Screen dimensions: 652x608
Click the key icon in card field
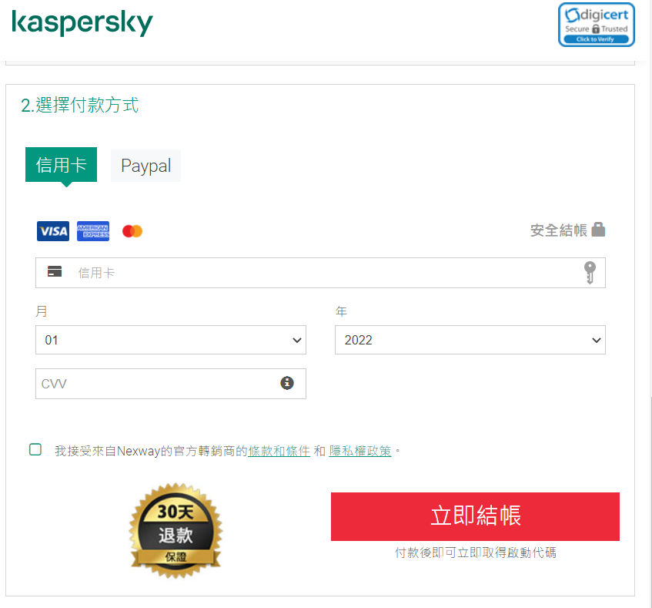pyautogui.click(x=590, y=273)
